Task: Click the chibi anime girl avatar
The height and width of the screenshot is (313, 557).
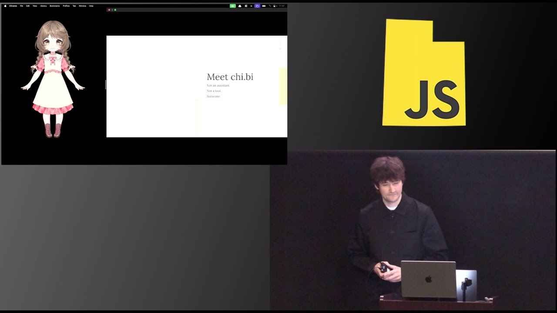Action: pos(53,79)
